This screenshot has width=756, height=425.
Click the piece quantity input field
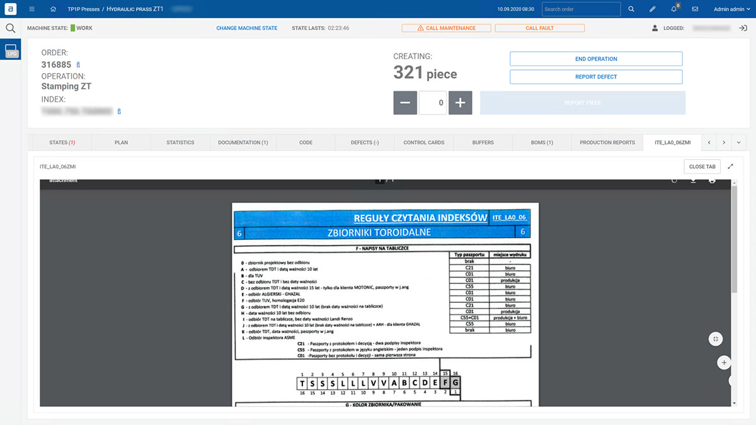coord(433,103)
